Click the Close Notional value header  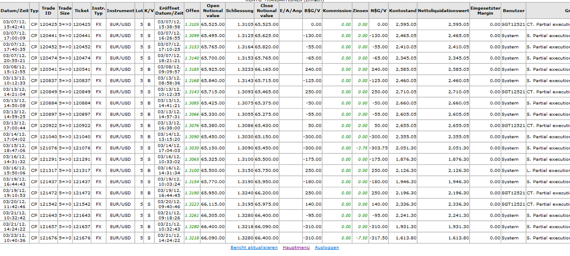(x=267, y=11)
